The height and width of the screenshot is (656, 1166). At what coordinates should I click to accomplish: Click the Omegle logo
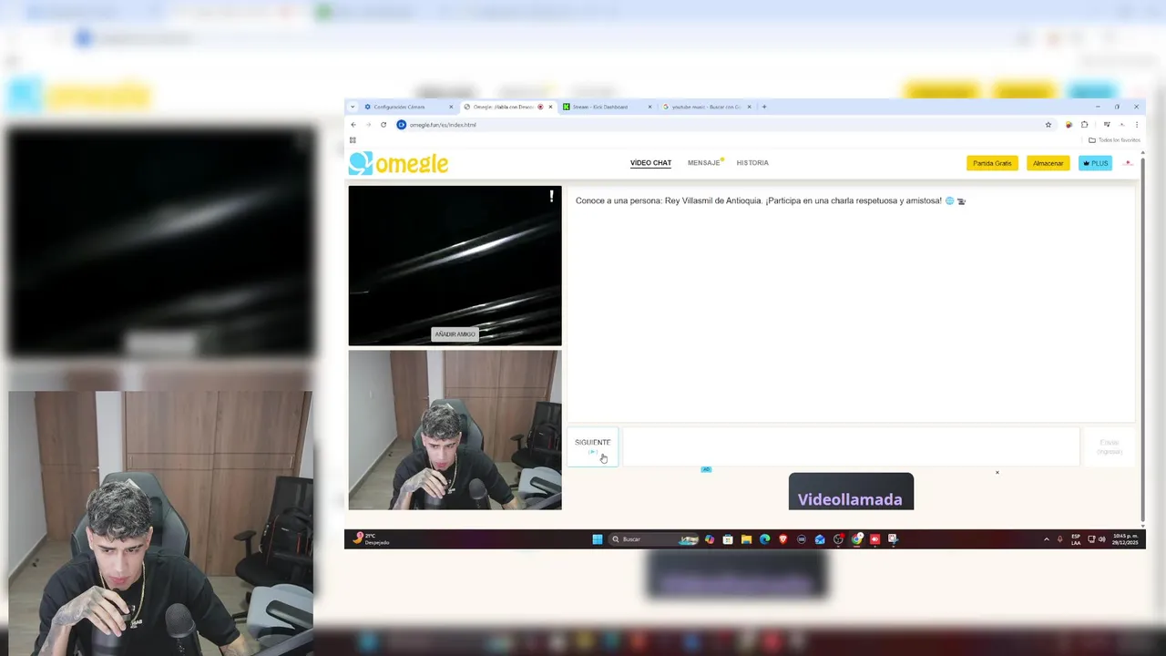point(399,163)
